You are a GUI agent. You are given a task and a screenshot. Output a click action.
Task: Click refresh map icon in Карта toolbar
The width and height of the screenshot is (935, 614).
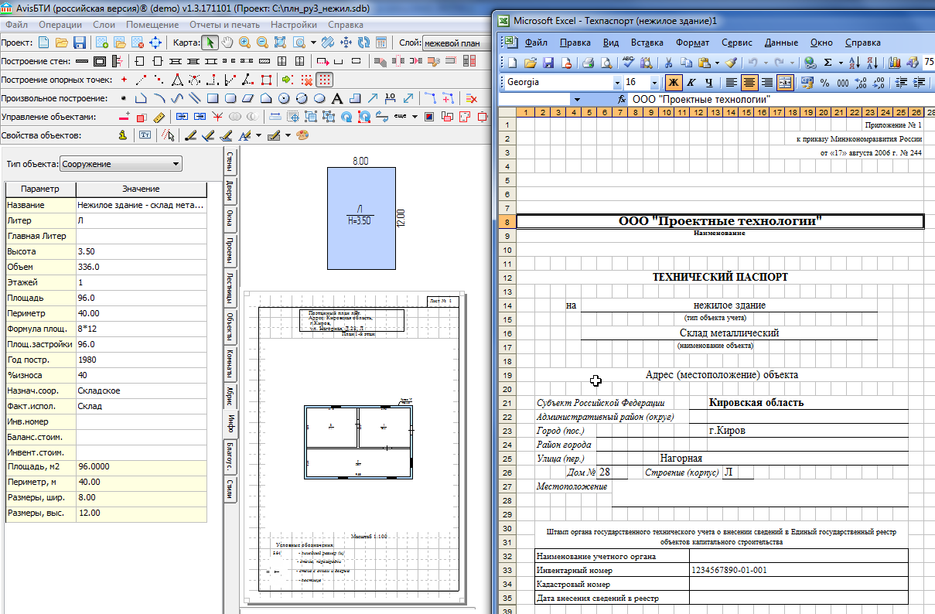(x=363, y=43)
